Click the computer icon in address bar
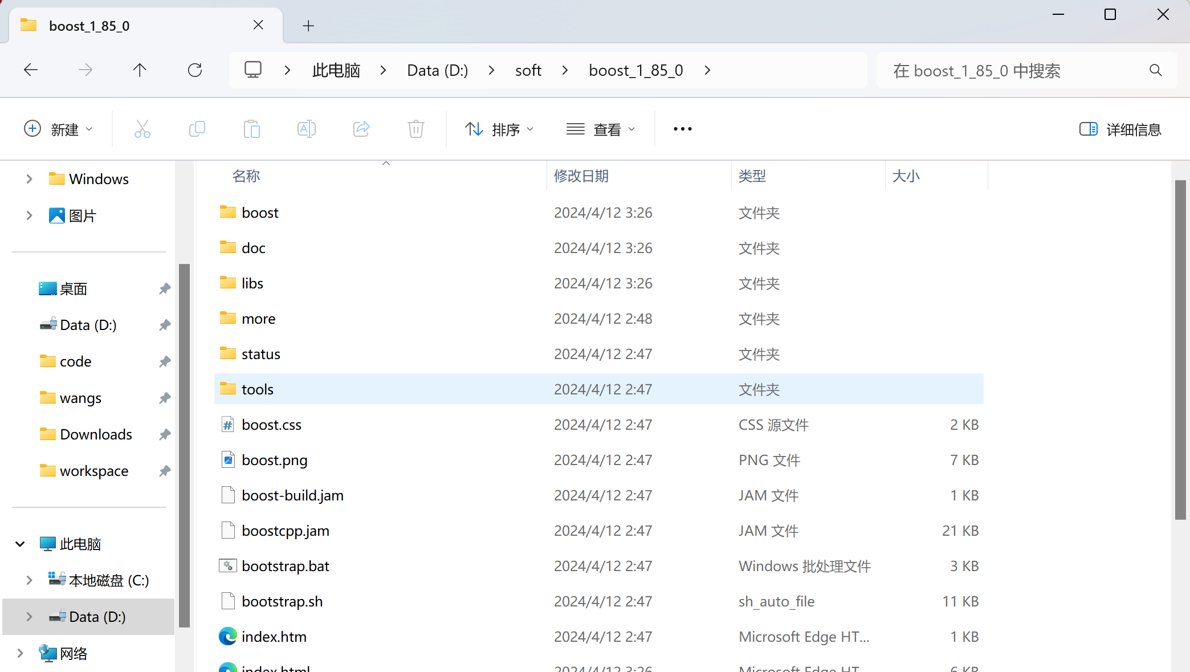1190x672 pixels. click(253, 70)
